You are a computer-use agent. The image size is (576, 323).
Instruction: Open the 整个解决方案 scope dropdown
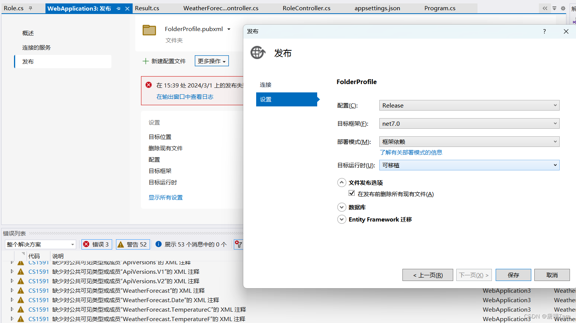[40, 244]
